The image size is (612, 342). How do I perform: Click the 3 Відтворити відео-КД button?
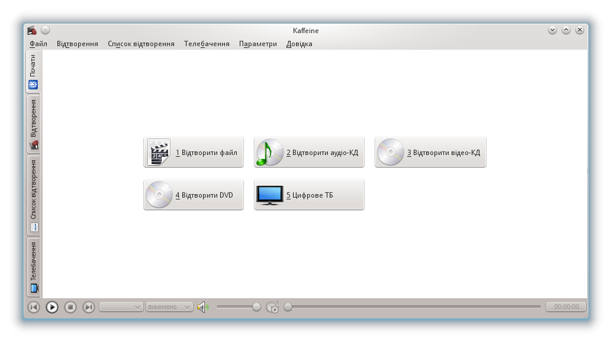tap(430, 152)
